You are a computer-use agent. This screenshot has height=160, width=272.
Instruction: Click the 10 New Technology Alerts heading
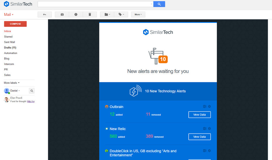[165, 91]
